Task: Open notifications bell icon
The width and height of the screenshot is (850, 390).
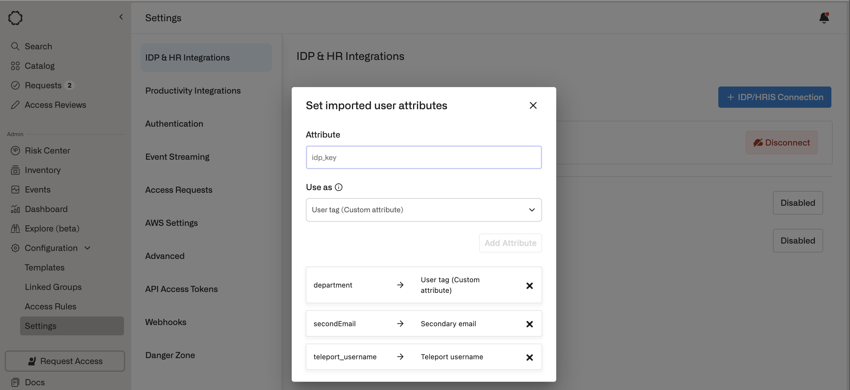Action: click(824, 17)
